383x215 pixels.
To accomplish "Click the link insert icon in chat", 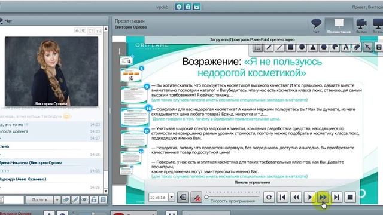I will 75,200.
